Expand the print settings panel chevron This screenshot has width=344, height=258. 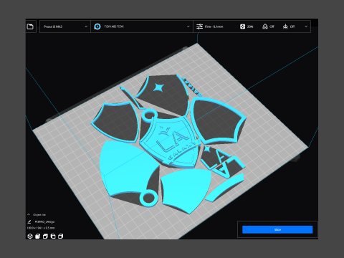click(306, 27)
